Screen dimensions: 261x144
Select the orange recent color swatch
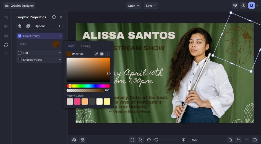[85, 101]
